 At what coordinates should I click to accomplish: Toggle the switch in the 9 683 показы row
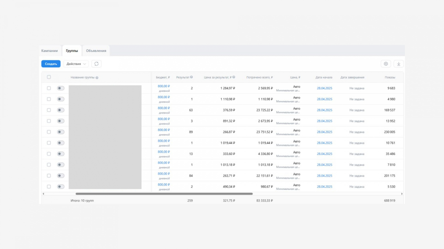point(60,88)
